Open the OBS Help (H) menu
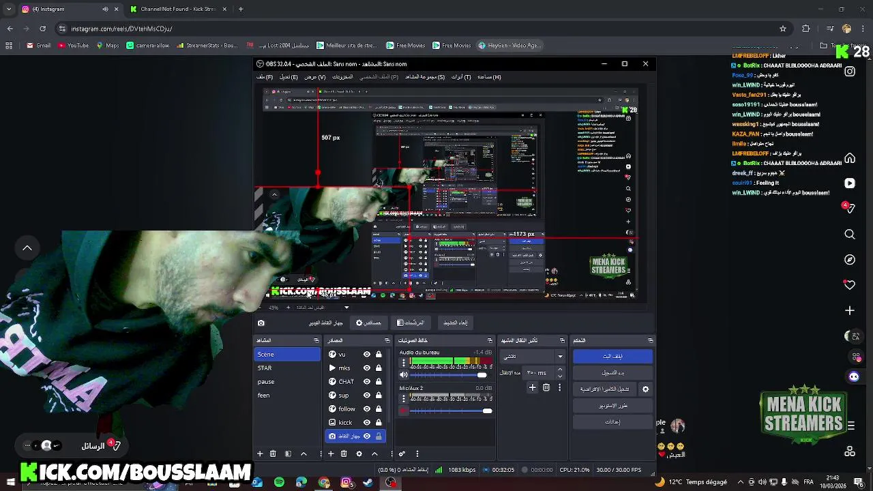Viewport: 873px width, 491px height. pos(489,77)
